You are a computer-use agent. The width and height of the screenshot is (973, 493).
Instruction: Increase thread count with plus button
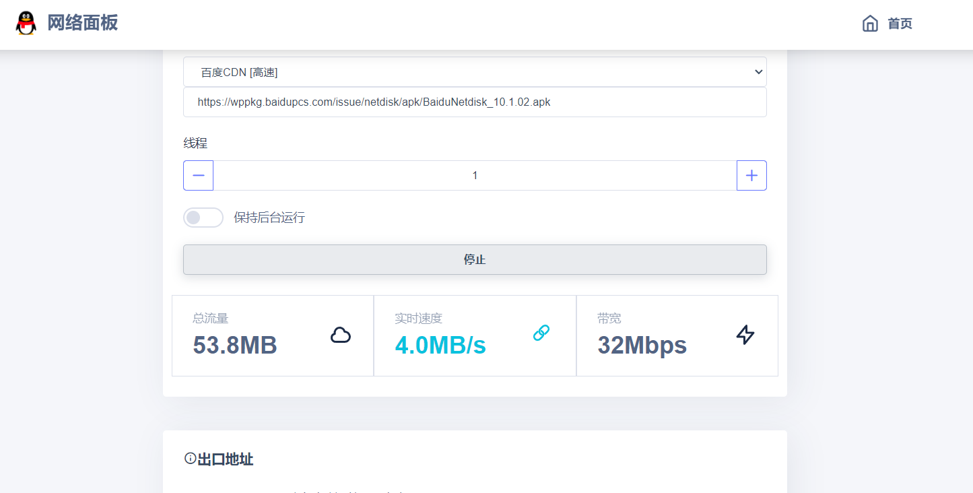[x=751, y=176]
